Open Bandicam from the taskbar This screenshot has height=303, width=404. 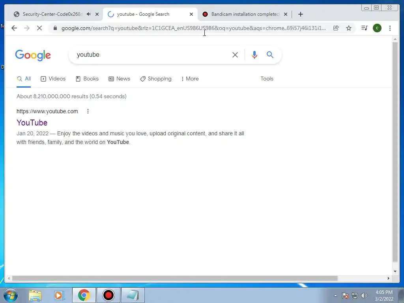pyautogui.click(x=108, y=295)
